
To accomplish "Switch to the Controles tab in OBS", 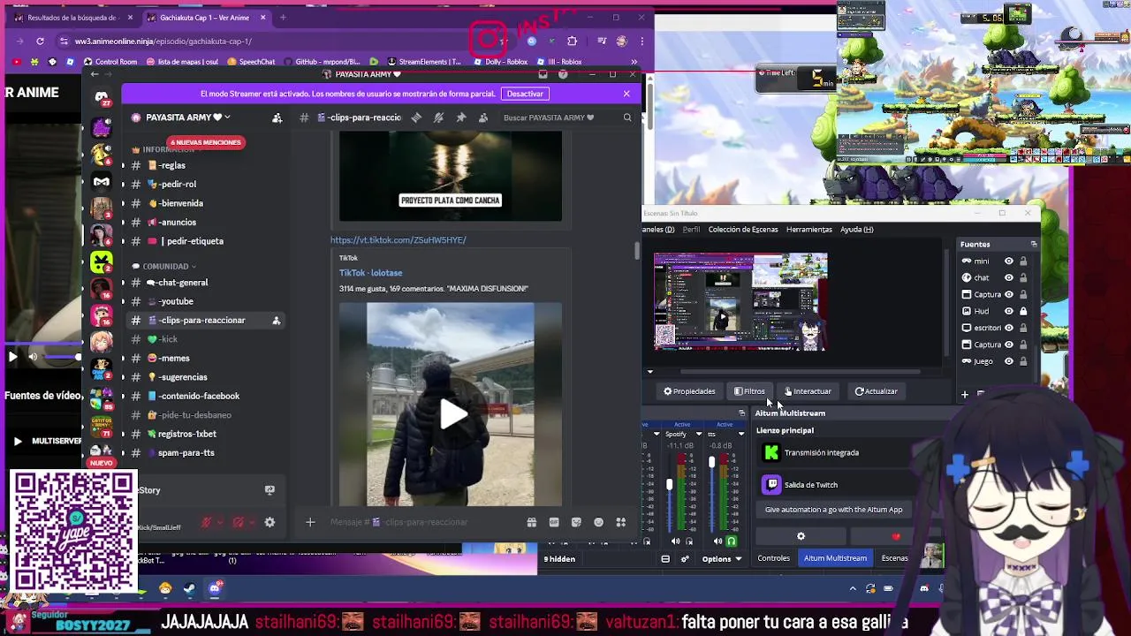I will click(773, 558).
